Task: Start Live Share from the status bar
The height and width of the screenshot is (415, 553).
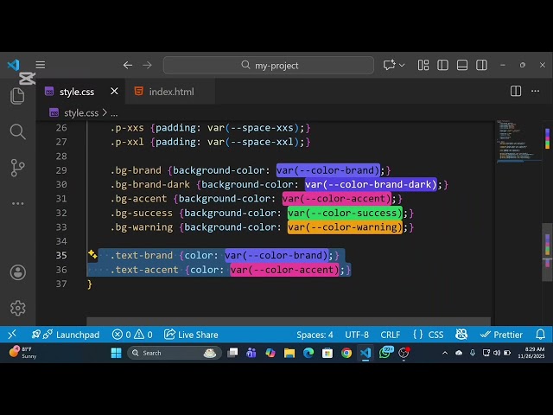Action: 191,335
